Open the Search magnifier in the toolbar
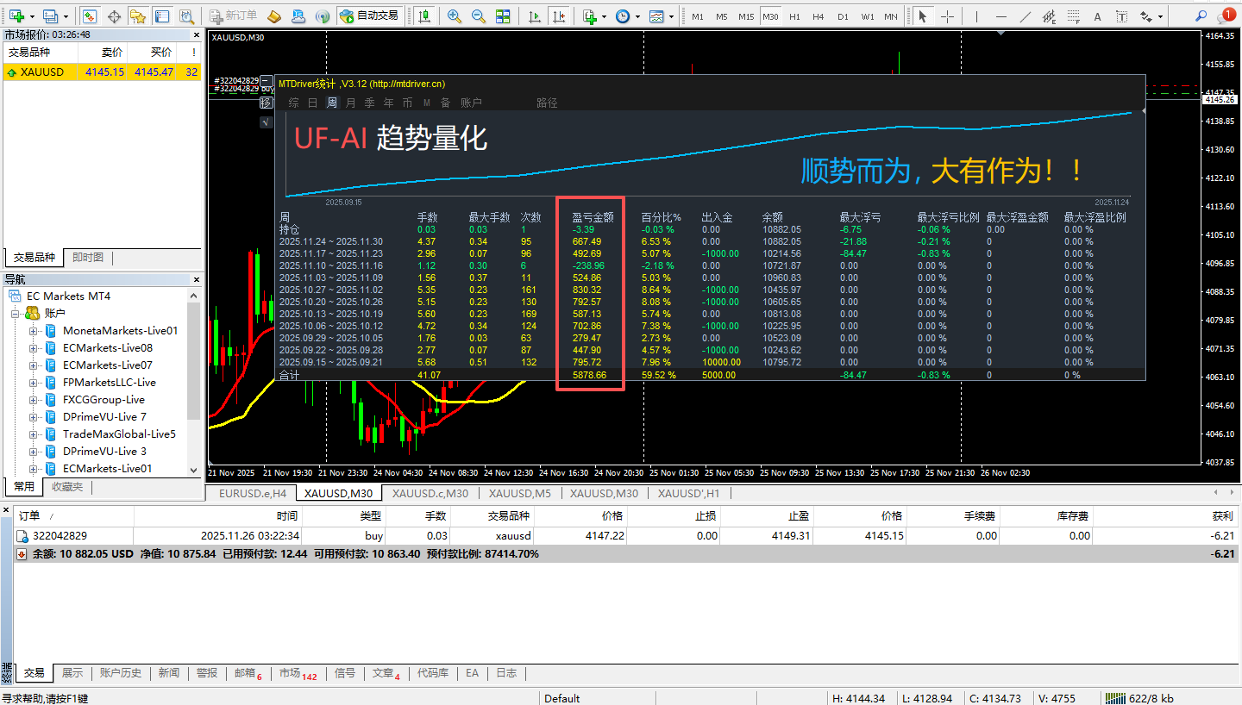Image resolution: width=1242 pixels, height=705 pixels. point(1201,16)
